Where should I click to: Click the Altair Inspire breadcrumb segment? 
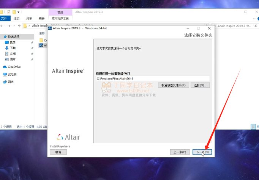click(39, 26)
